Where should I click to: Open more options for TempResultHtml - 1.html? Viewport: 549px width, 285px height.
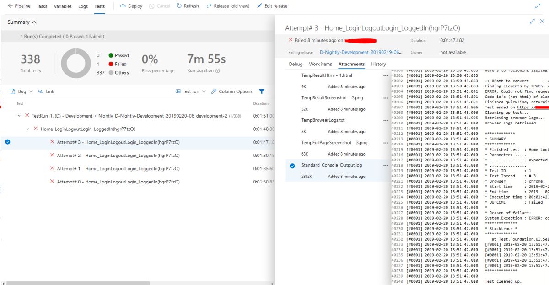pos(386,75)
